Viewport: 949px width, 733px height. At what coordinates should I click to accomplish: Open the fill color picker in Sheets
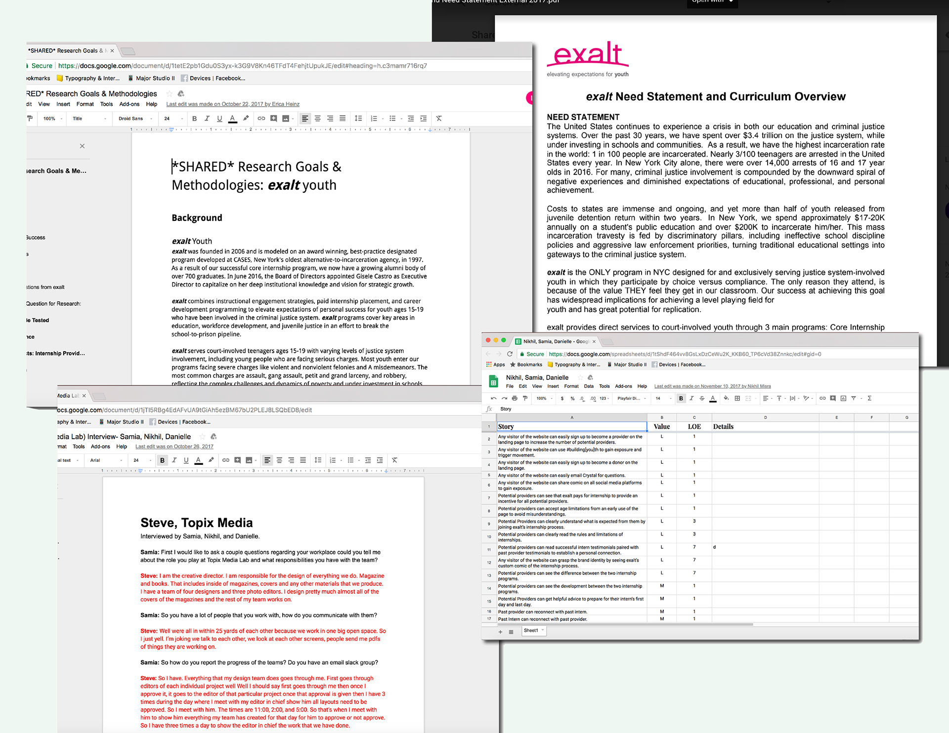click(726, 398)
